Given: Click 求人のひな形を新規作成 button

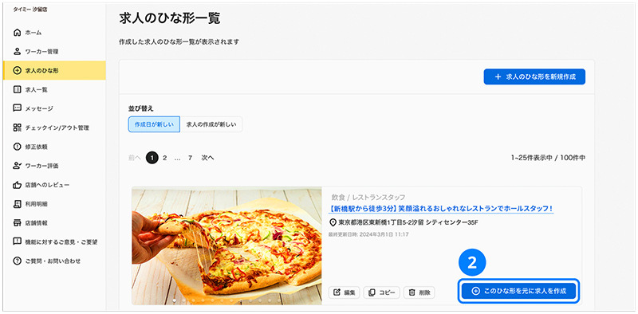Looking at the screenshot, I should (534, 77).
